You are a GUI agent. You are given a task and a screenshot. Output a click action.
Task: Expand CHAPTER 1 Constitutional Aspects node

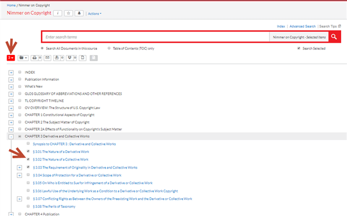[x=11, y=116]
